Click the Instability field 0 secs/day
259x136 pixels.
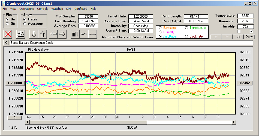141,26
